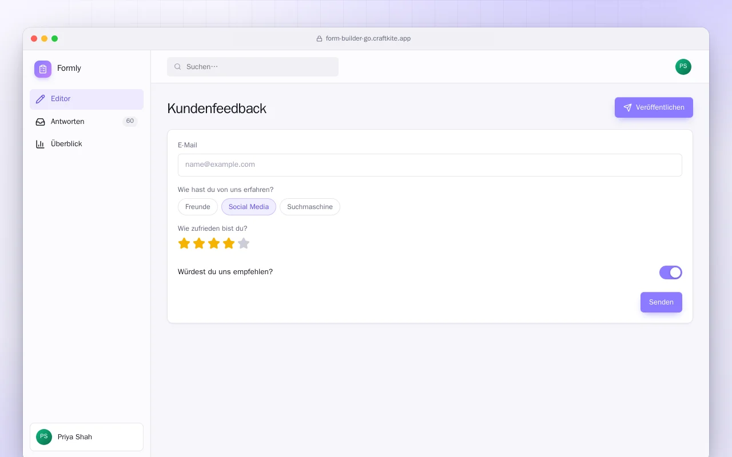
Task: Click the inbox icon beside Antworten
Action: pyautogui.click(x=40, y=122)
